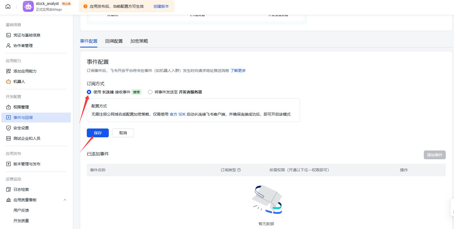Viewport: 454px width, 229px height.
Task: Switch to the 加密策略 tab
Action: pos(139,41)
